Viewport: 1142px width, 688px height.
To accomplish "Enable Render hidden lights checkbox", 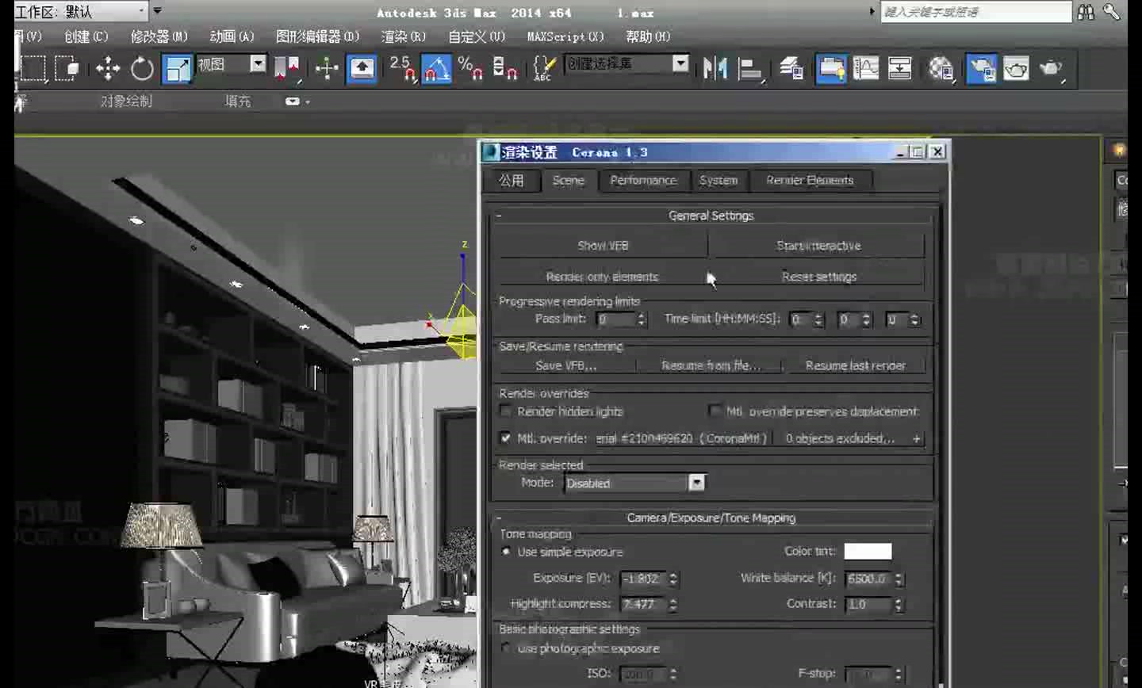I will point(505,411).
